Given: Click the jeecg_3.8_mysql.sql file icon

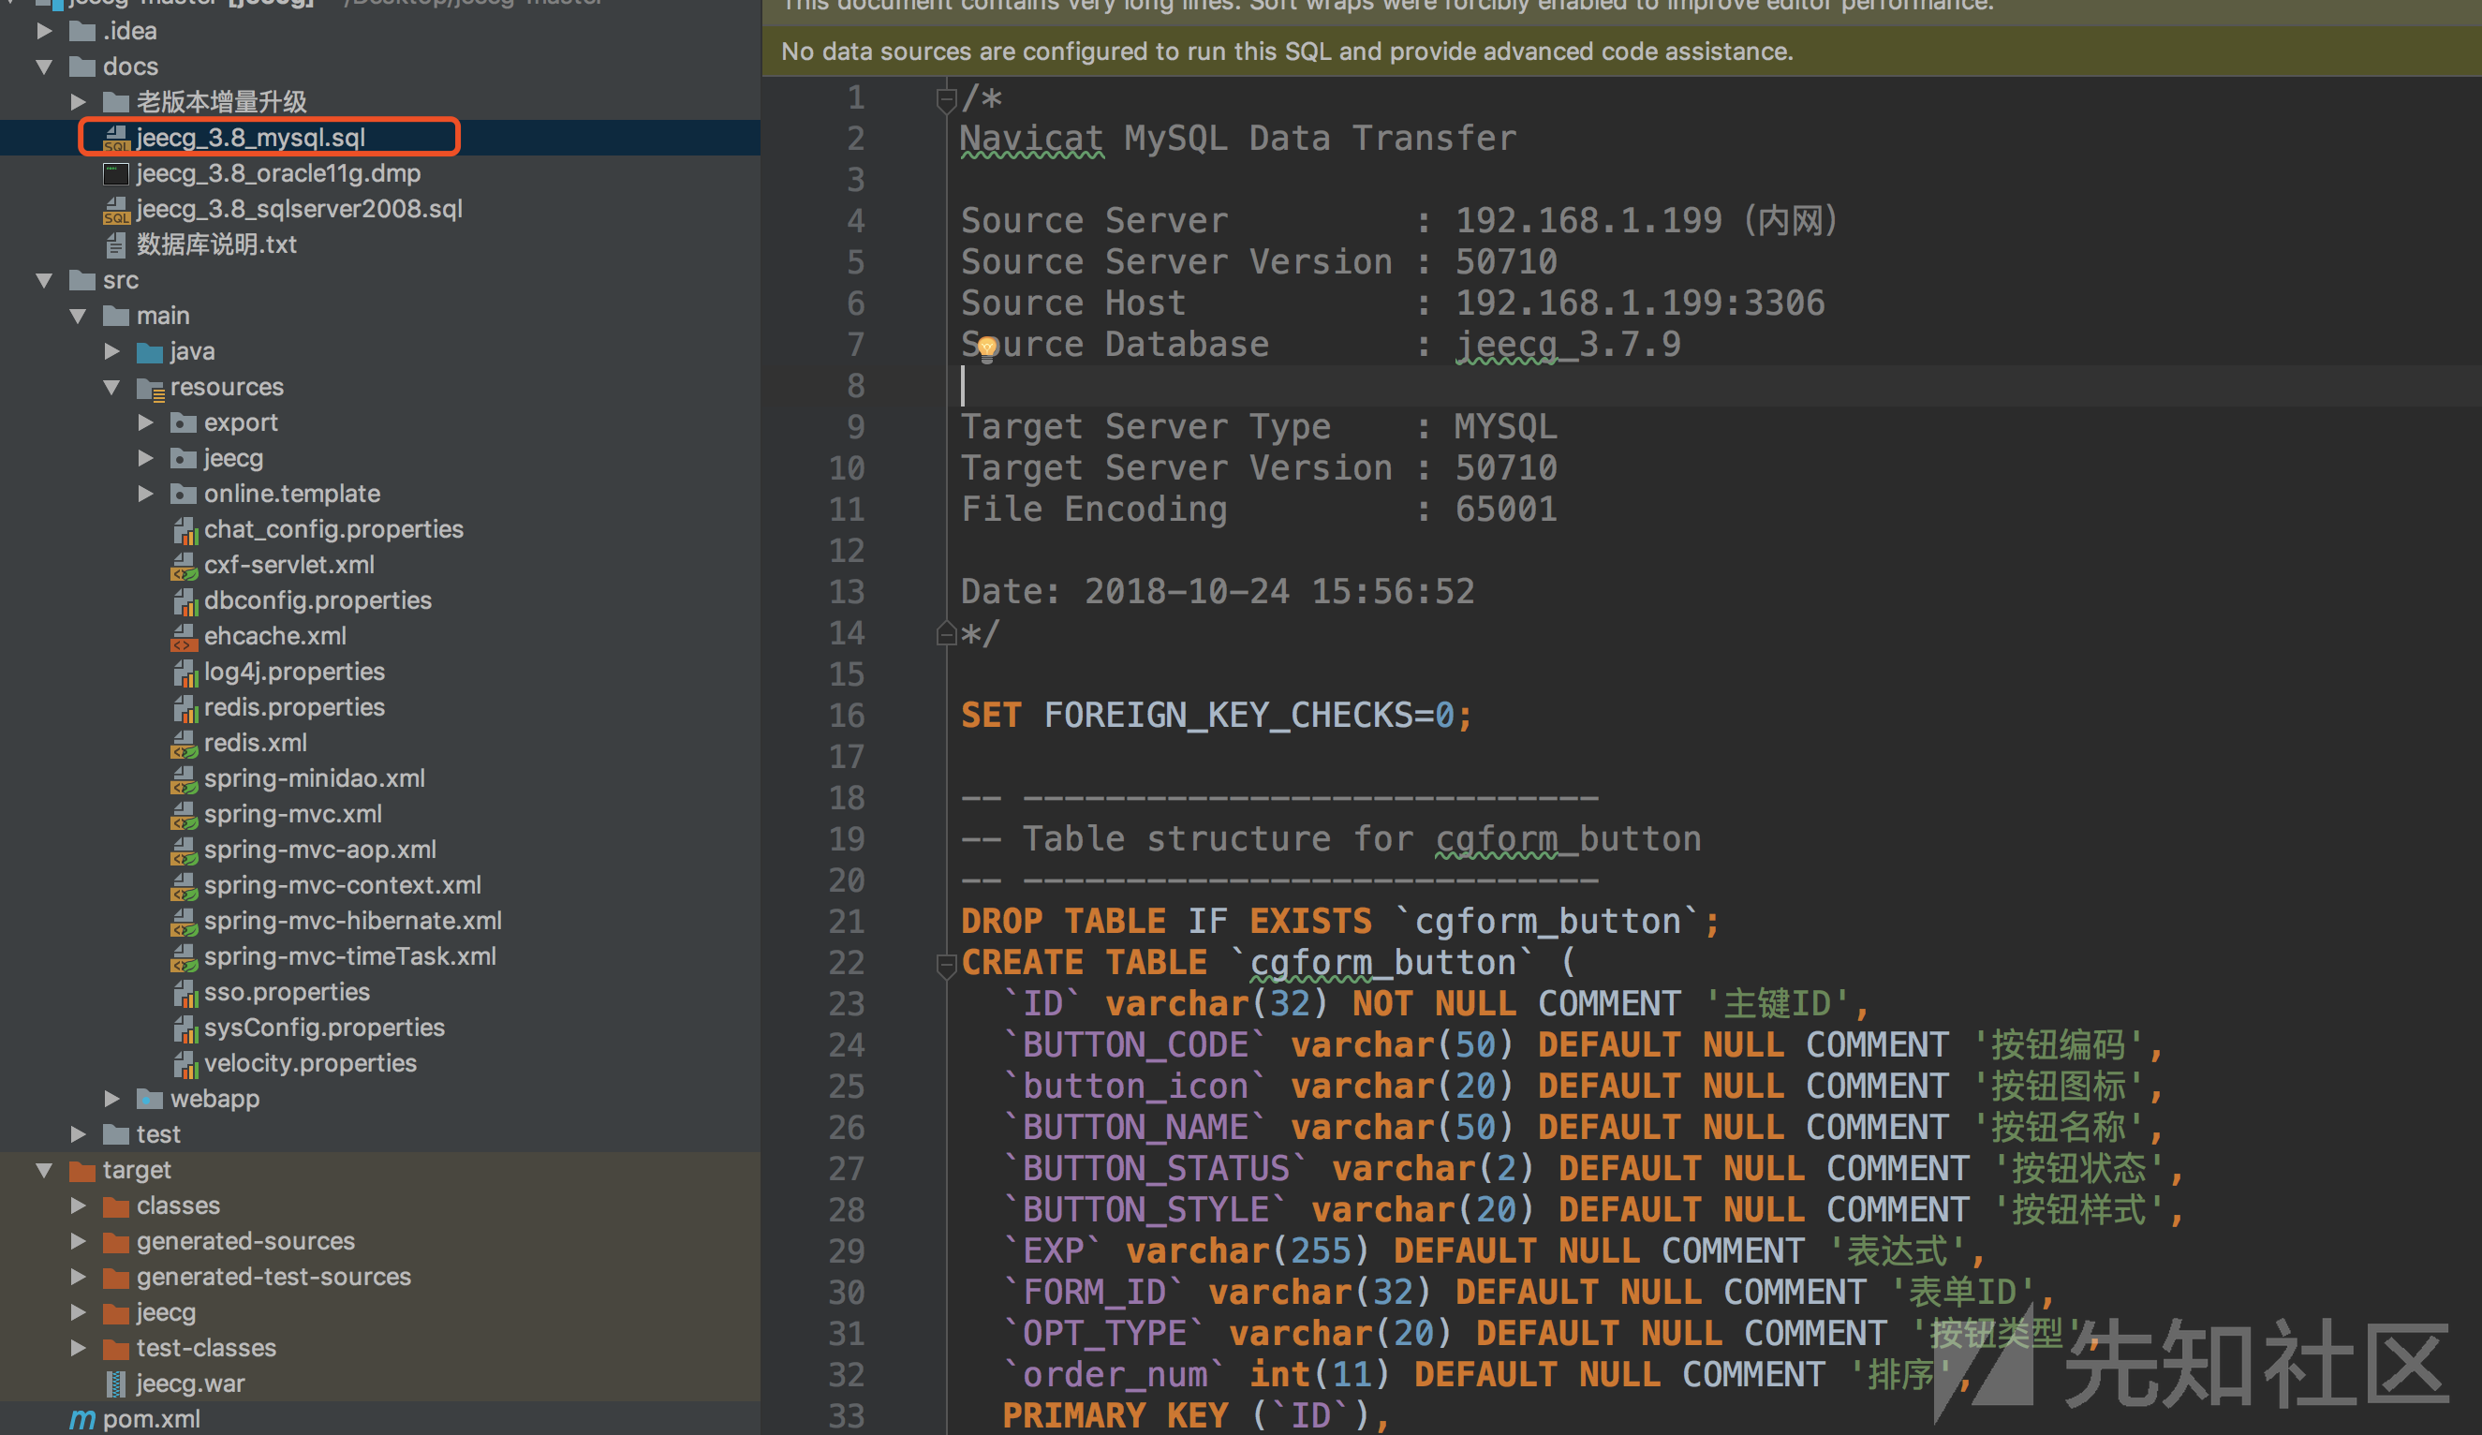Looking at the screenshot, I should pos(116,138).
